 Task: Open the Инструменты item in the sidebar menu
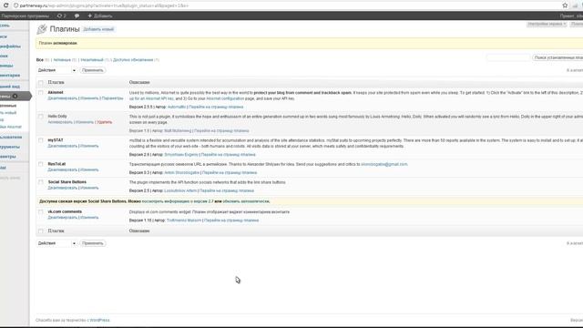(10, 147)
